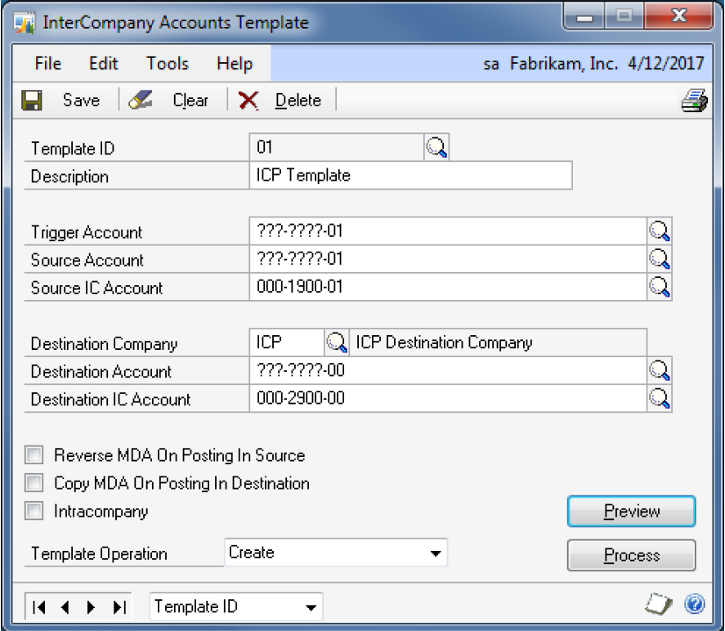Open the Tools menu
This screenshot has width=725, height=631.
click(x=168, y=64)
